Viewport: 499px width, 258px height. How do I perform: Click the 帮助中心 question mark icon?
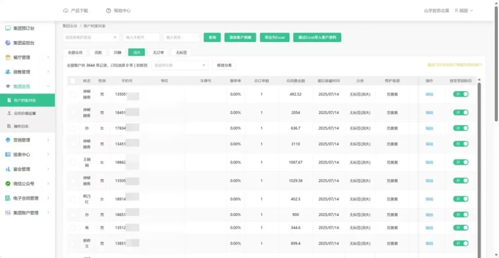pos(108,11)
